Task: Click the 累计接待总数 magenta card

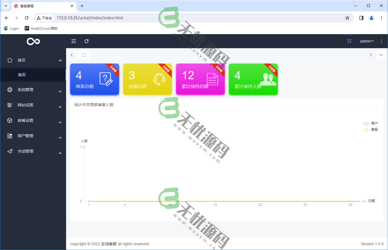Action: point(200,79)
